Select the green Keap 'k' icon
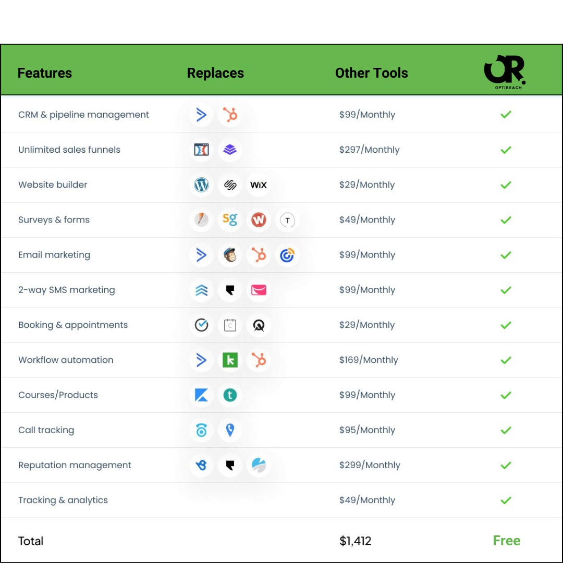Image resolution: width=563 pixels, height=563 pixels. coord(230,360)
